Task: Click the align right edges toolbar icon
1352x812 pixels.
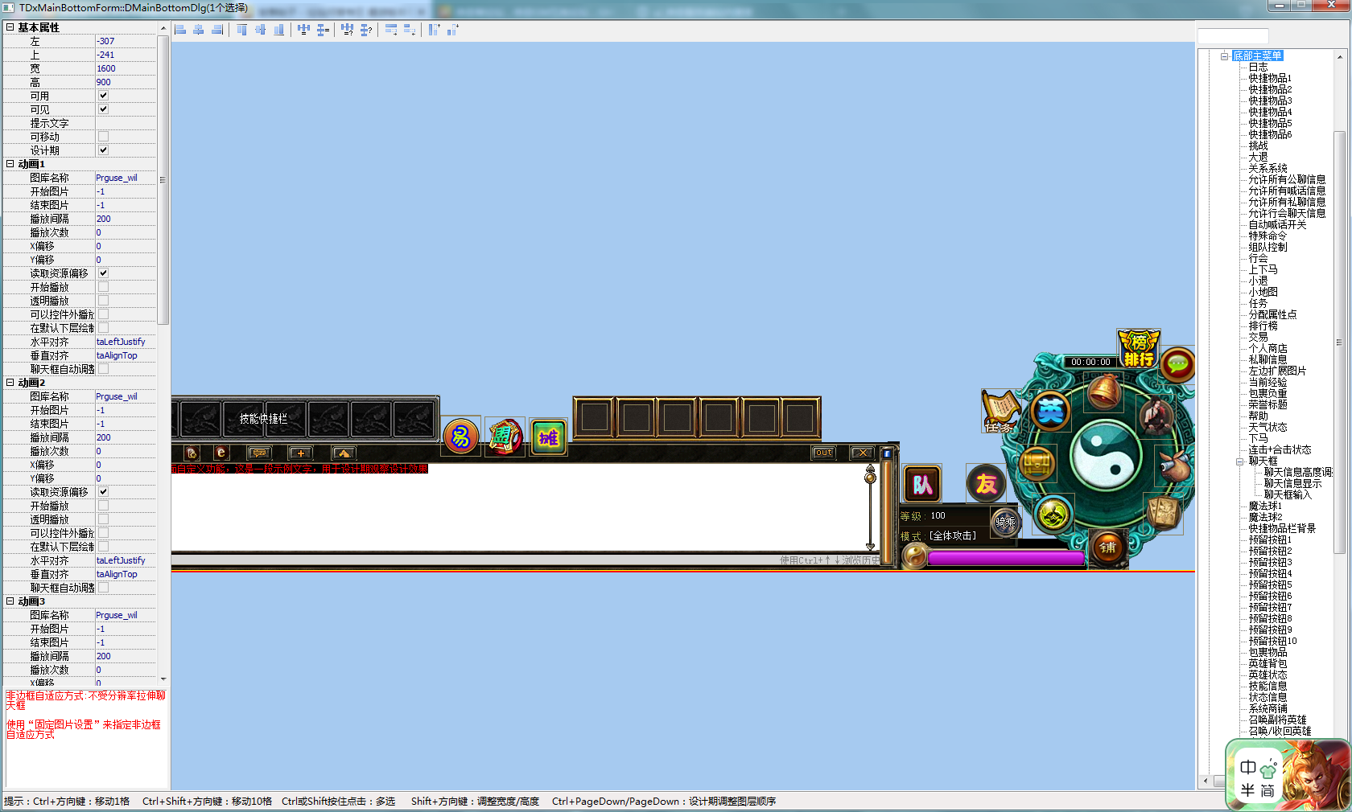Action: pyautogui.click(x=217, y=30)
